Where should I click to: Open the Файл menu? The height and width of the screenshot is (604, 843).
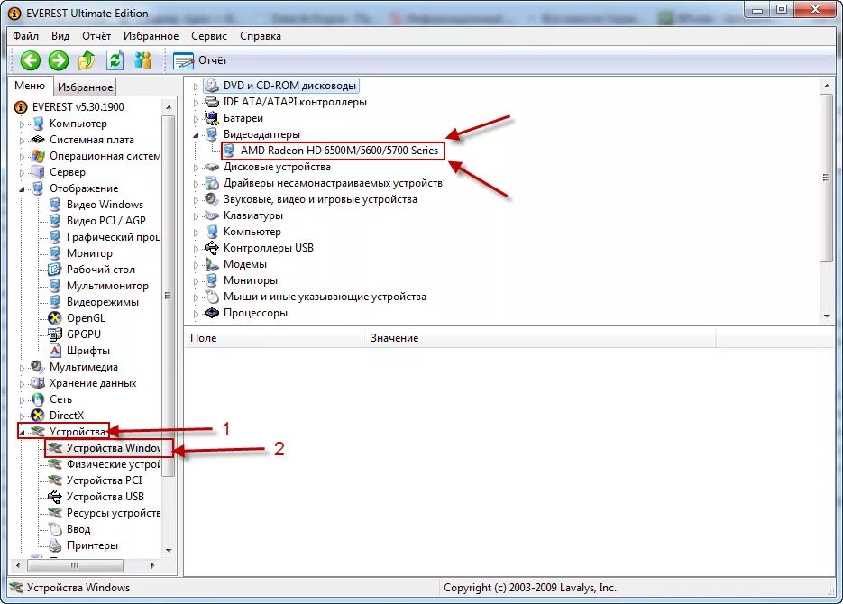(26, 36)
